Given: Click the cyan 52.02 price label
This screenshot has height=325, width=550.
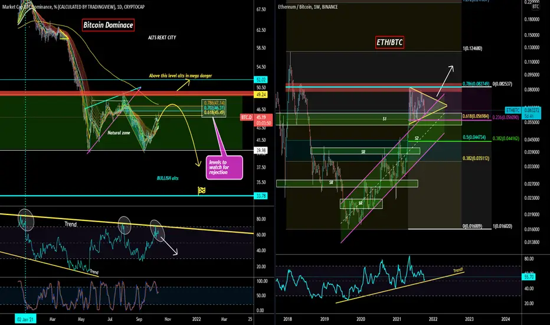Looking at the screenshot, I should click(x=261, y=80).
